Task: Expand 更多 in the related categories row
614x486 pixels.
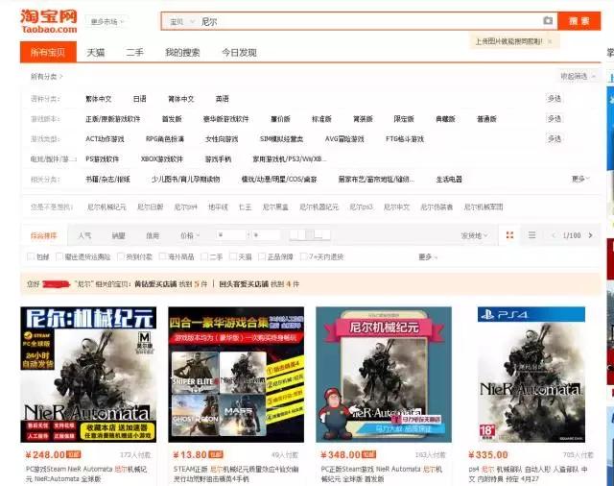Action: pyautogui.click(x=580, y=179)
